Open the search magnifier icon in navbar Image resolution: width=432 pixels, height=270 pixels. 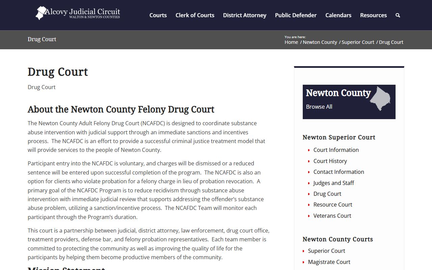point(398,15)
